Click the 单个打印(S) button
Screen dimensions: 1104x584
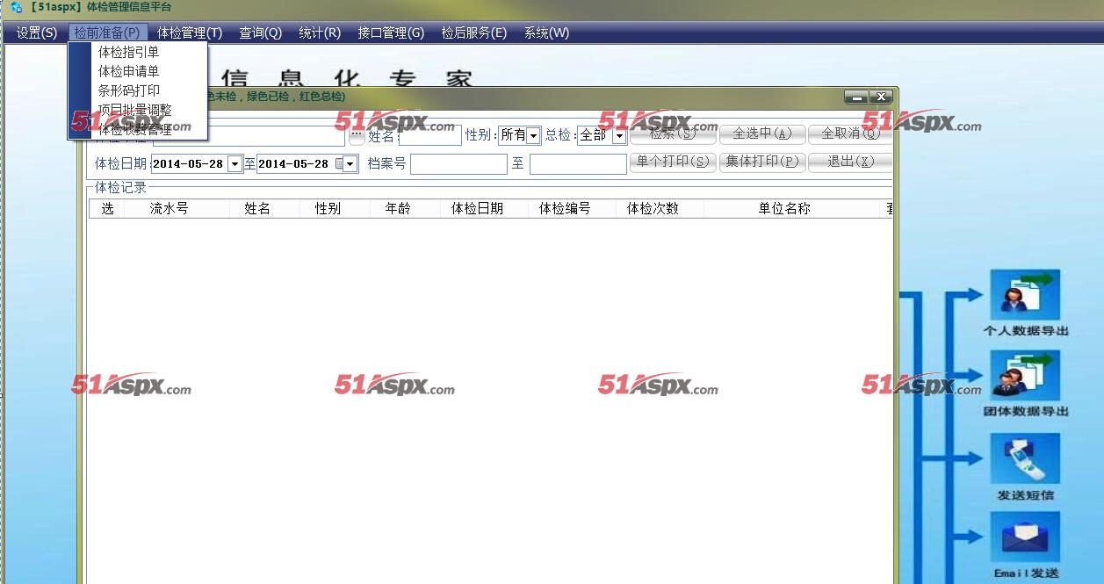coord(673,162)
